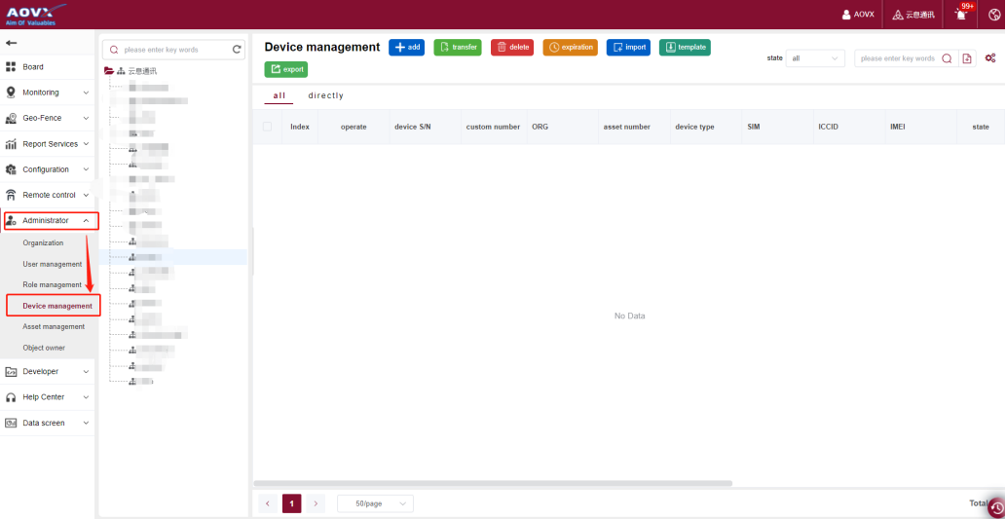
Task: Tick the select-all checkbox in table header
Action: click(x=267, y=127)
